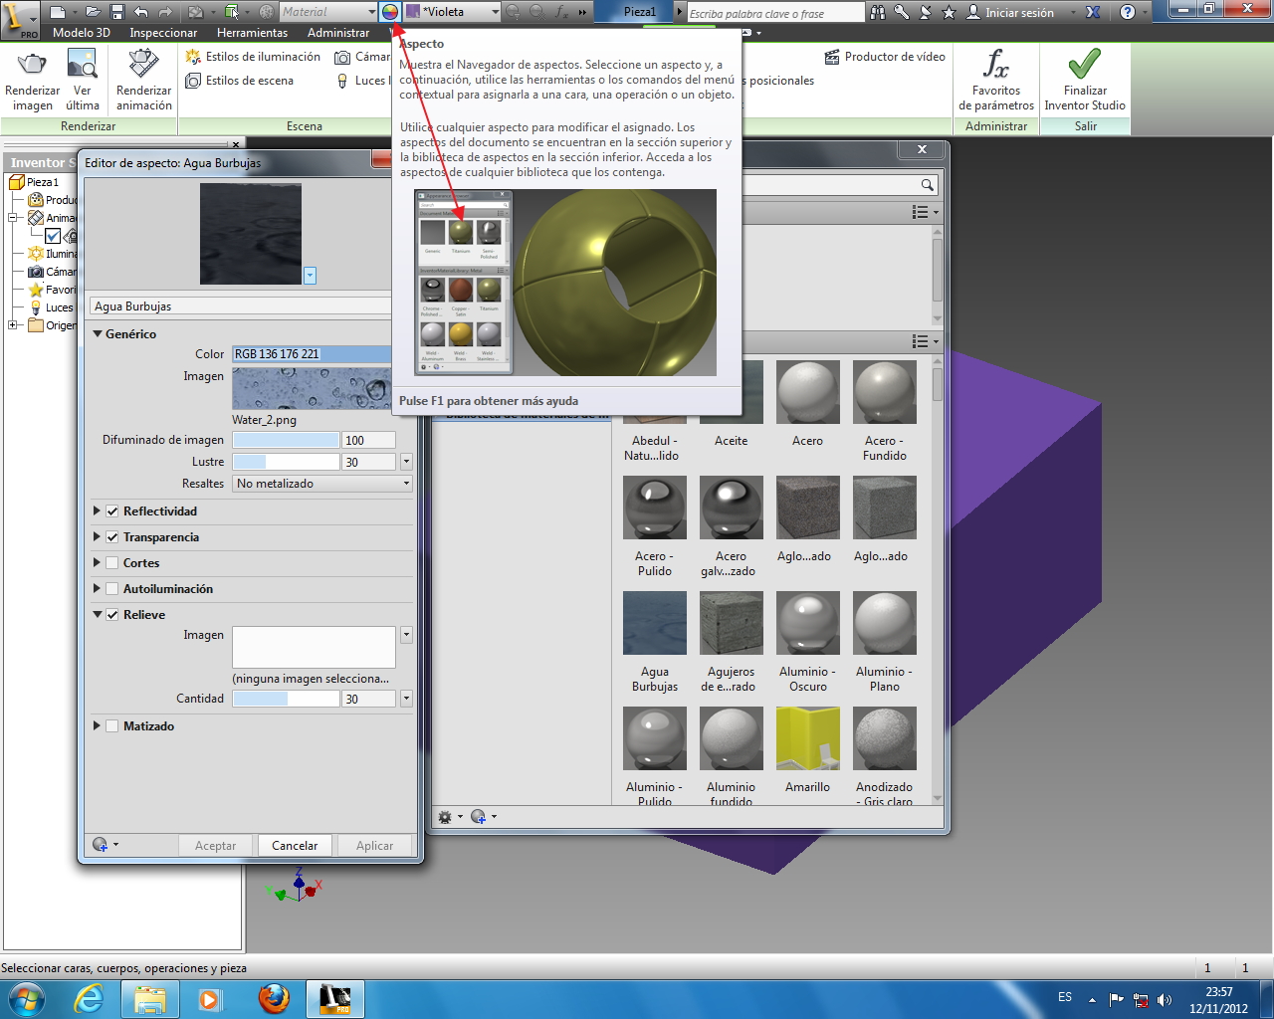Toggle the animation checkbox in browser tree
Screen dimensions: 1274x1019
[x=53, y=236]
